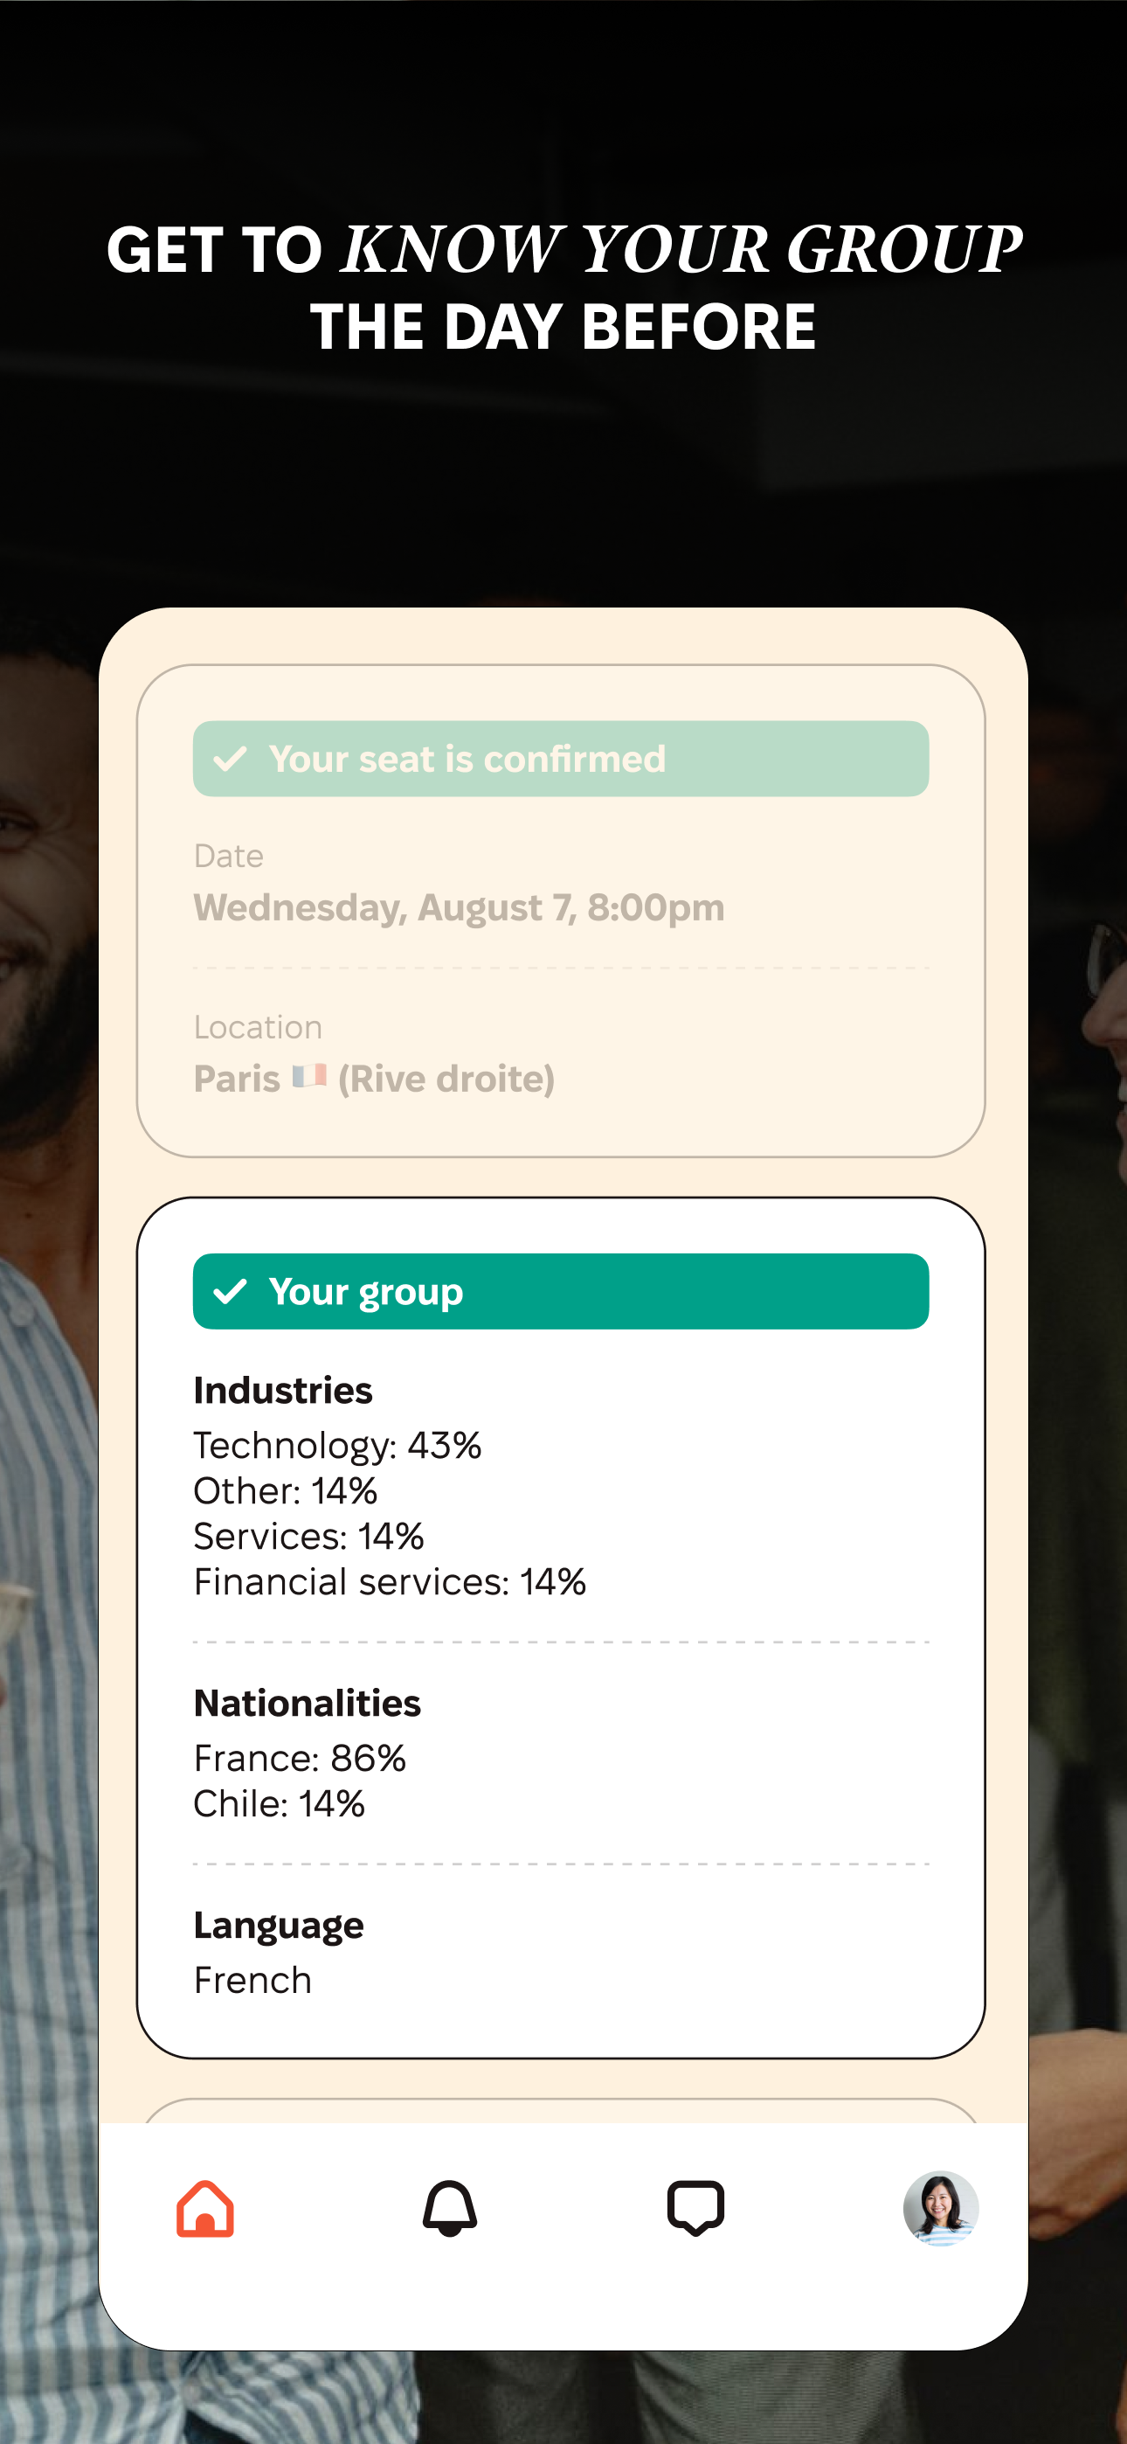The image size is (1127, 2444).
Task: Tap the Industries heading
Action: (x=283, y=1390)
